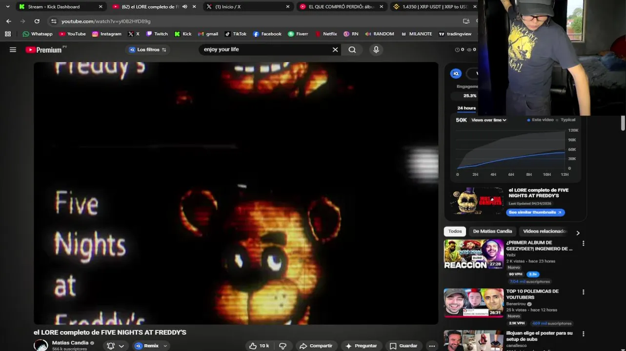Open site info icon in address bar
The width and height of the screenshot is (626, 351).
click(54, 21)
